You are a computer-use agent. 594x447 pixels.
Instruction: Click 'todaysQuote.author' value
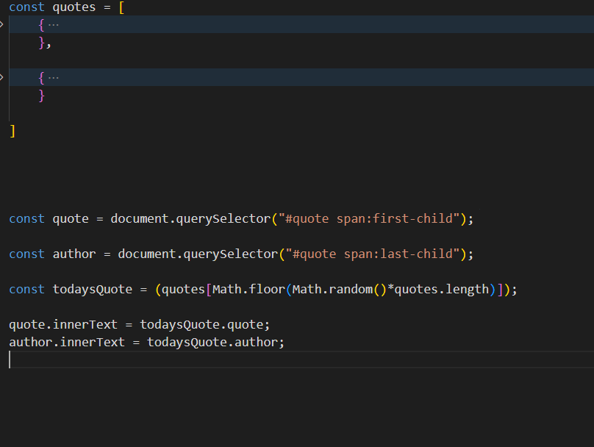(212, 343)
